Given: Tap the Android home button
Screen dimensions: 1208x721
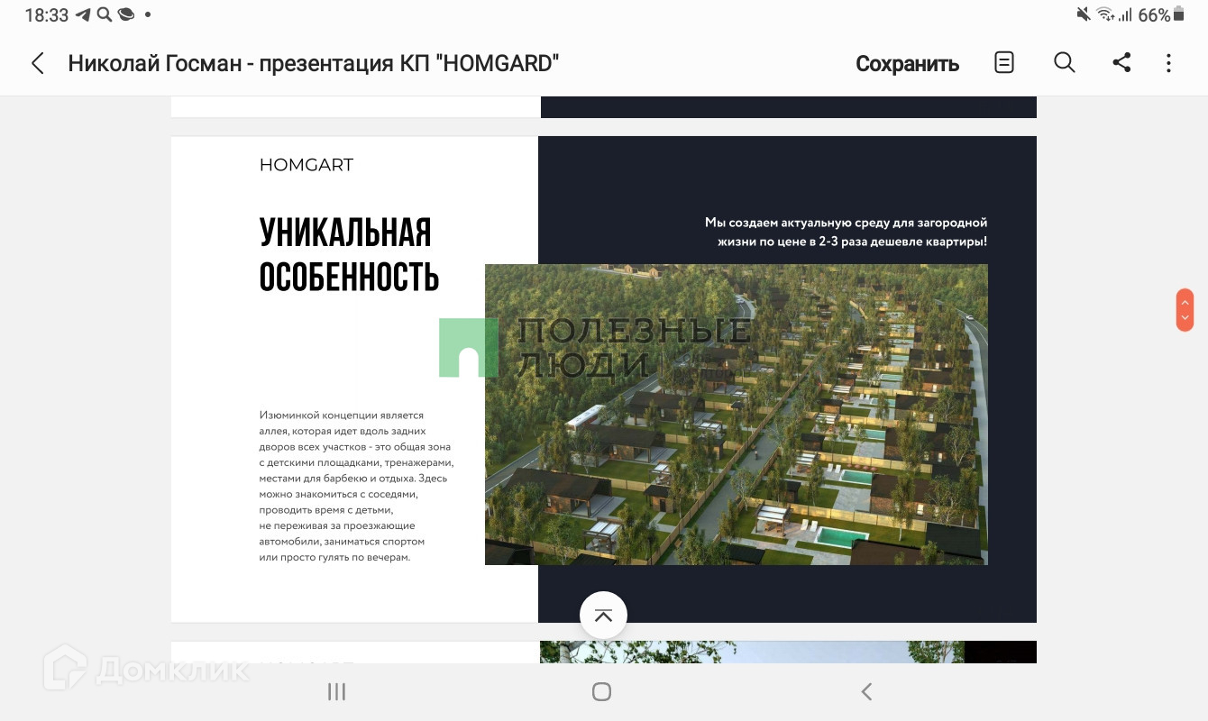Looking at the screenshot, I should [x=602, y=691].
